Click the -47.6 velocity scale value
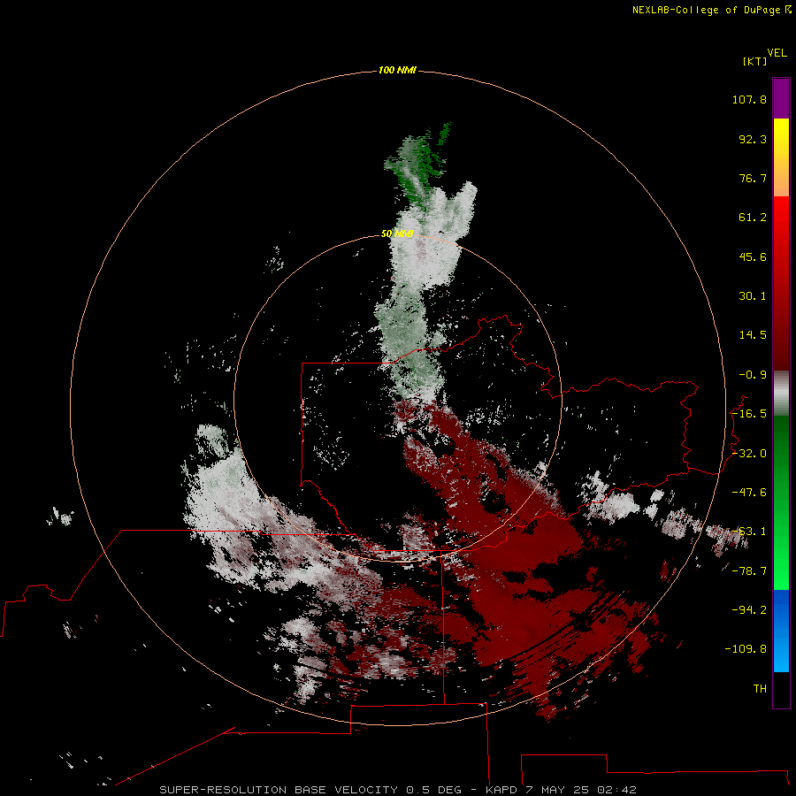Viewport: 796px width, 796px height. 749,493
